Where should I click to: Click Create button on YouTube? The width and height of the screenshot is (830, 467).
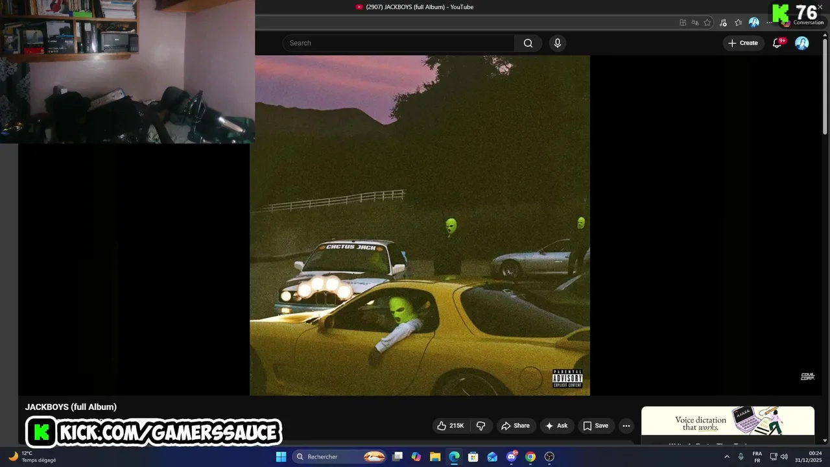coord(742,43)
